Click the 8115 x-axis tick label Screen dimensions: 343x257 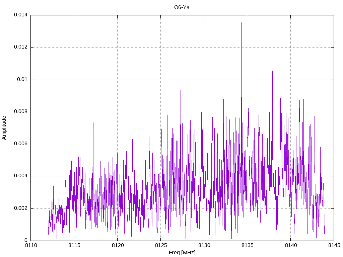(x=74, y=245)
